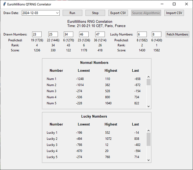Click down arrow of Normal Numbers scrollbar
193x170 pixels.
pos(148,106)
